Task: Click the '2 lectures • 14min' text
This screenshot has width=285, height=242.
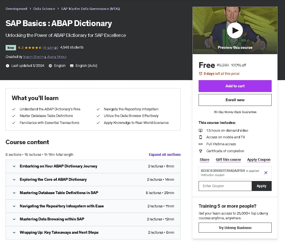Action: coord(161,180)
